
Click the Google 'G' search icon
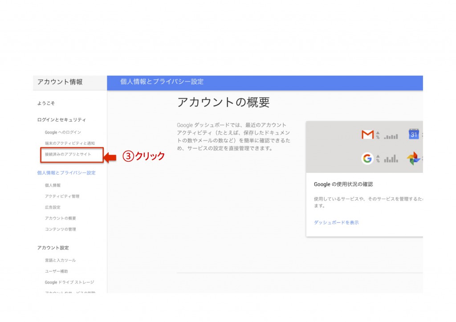(367, 158)
